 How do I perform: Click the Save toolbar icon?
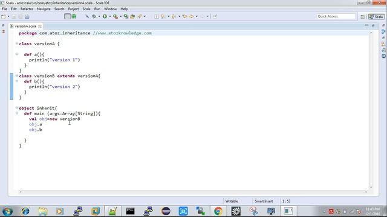tap(14, 16)
